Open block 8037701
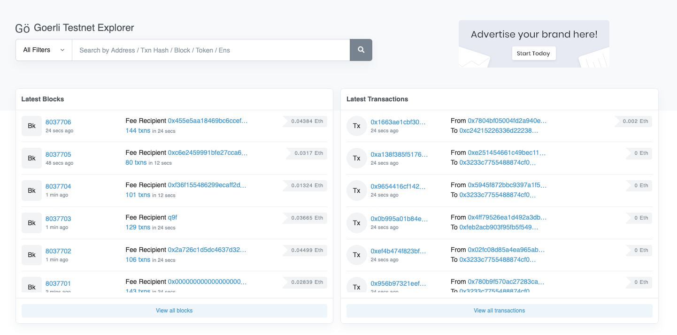This screenshot has height=335, width=677. [x=58, y=283]
